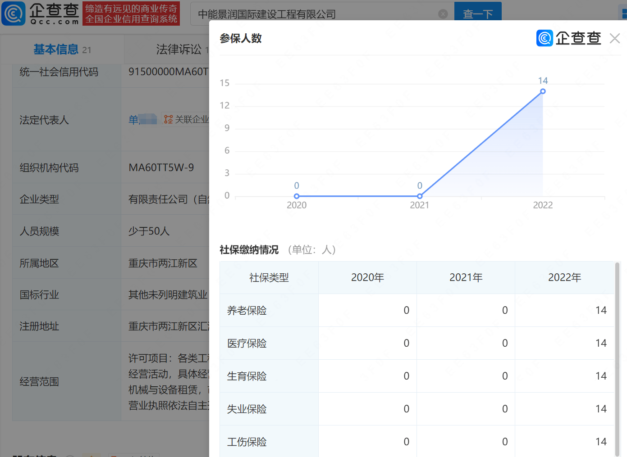627x457 pixels.
Task: Click the 2021年 column header in the table
Action: pos(466,278)
